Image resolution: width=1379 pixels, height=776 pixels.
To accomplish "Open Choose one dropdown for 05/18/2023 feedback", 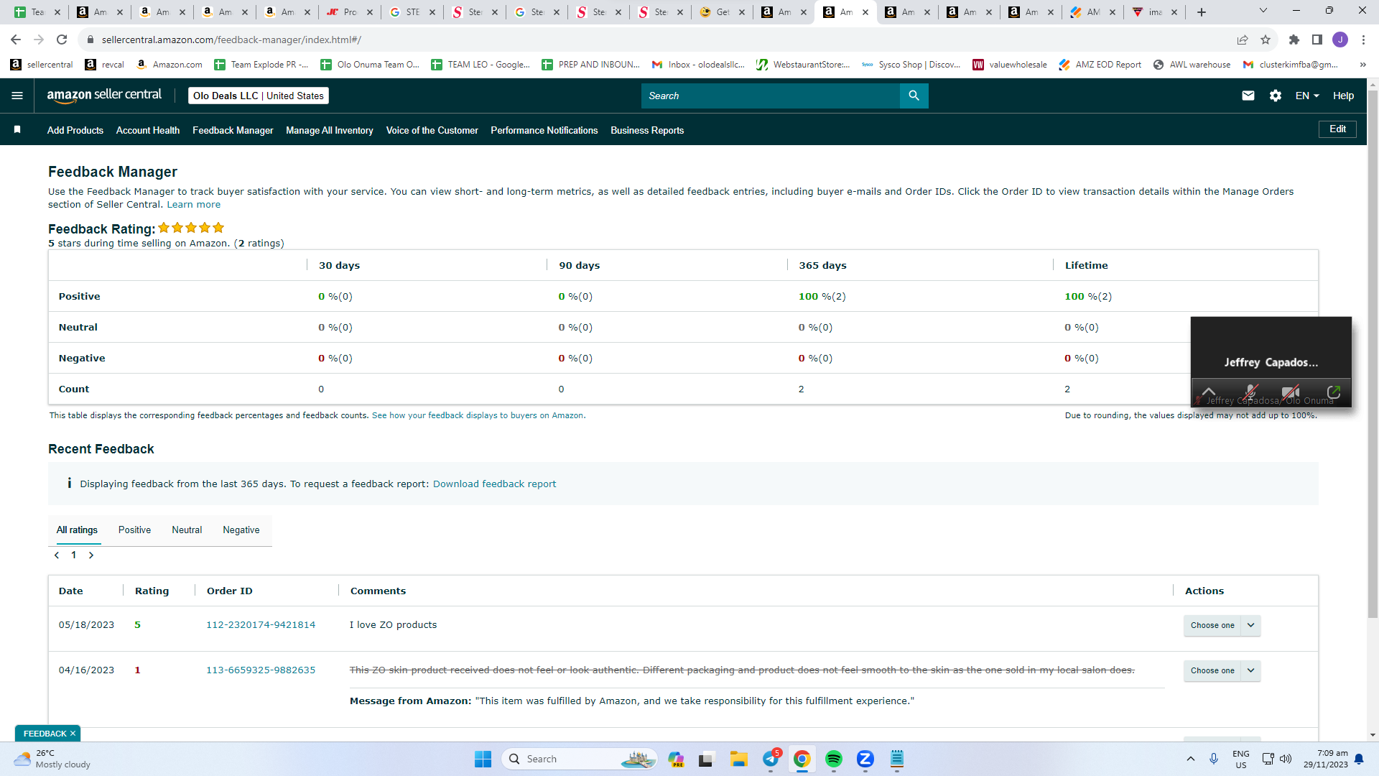I will point(1222,625).
